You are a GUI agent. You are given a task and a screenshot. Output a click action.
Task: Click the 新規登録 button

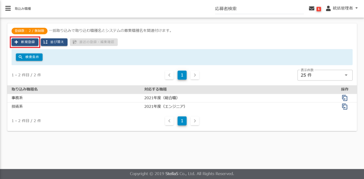click(25, 42)
